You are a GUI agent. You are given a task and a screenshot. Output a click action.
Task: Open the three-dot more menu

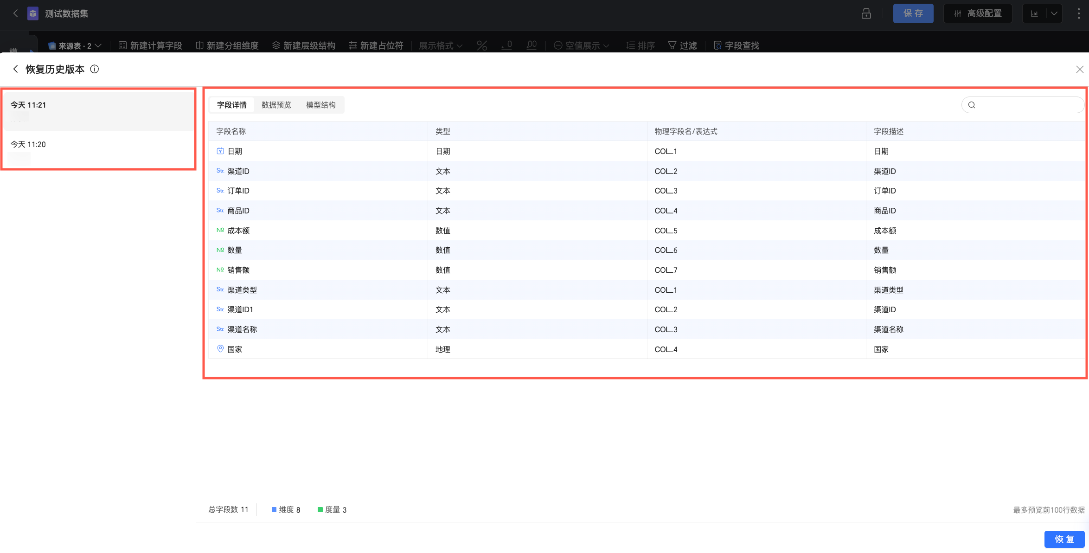[1078, 13]
